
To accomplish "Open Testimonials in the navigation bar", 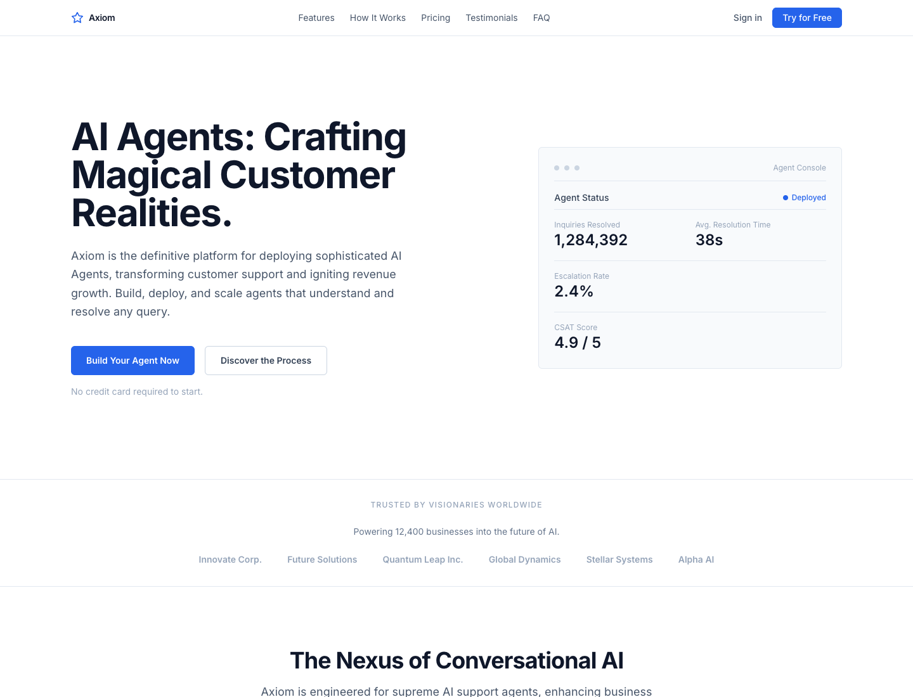I will (491, 18).
